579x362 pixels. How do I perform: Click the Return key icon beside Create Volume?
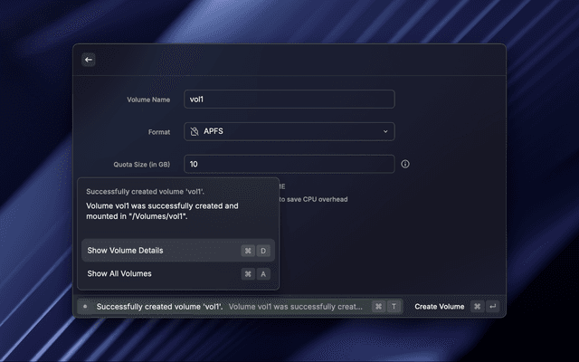(492, 307)
